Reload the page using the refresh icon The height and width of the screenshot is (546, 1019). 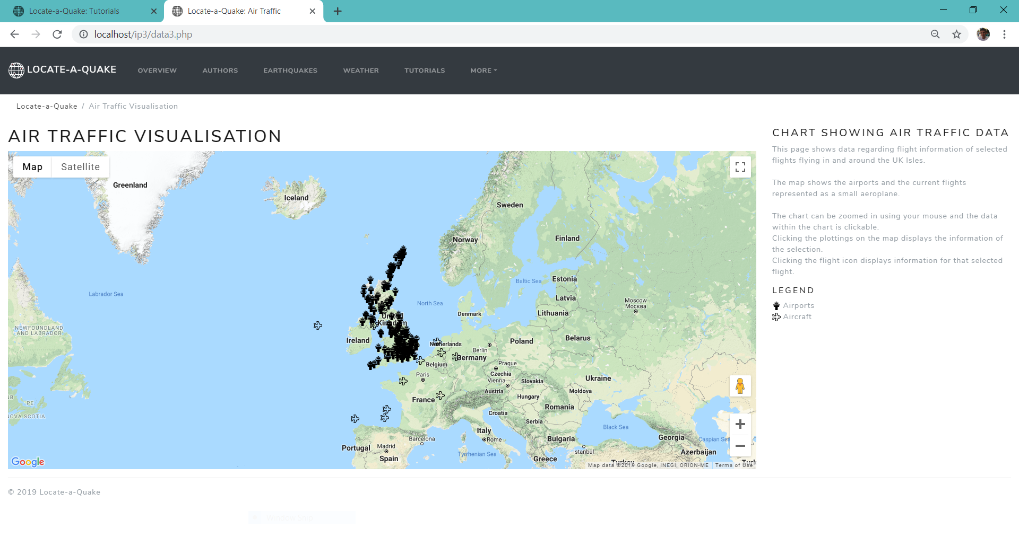pos(57,34)
